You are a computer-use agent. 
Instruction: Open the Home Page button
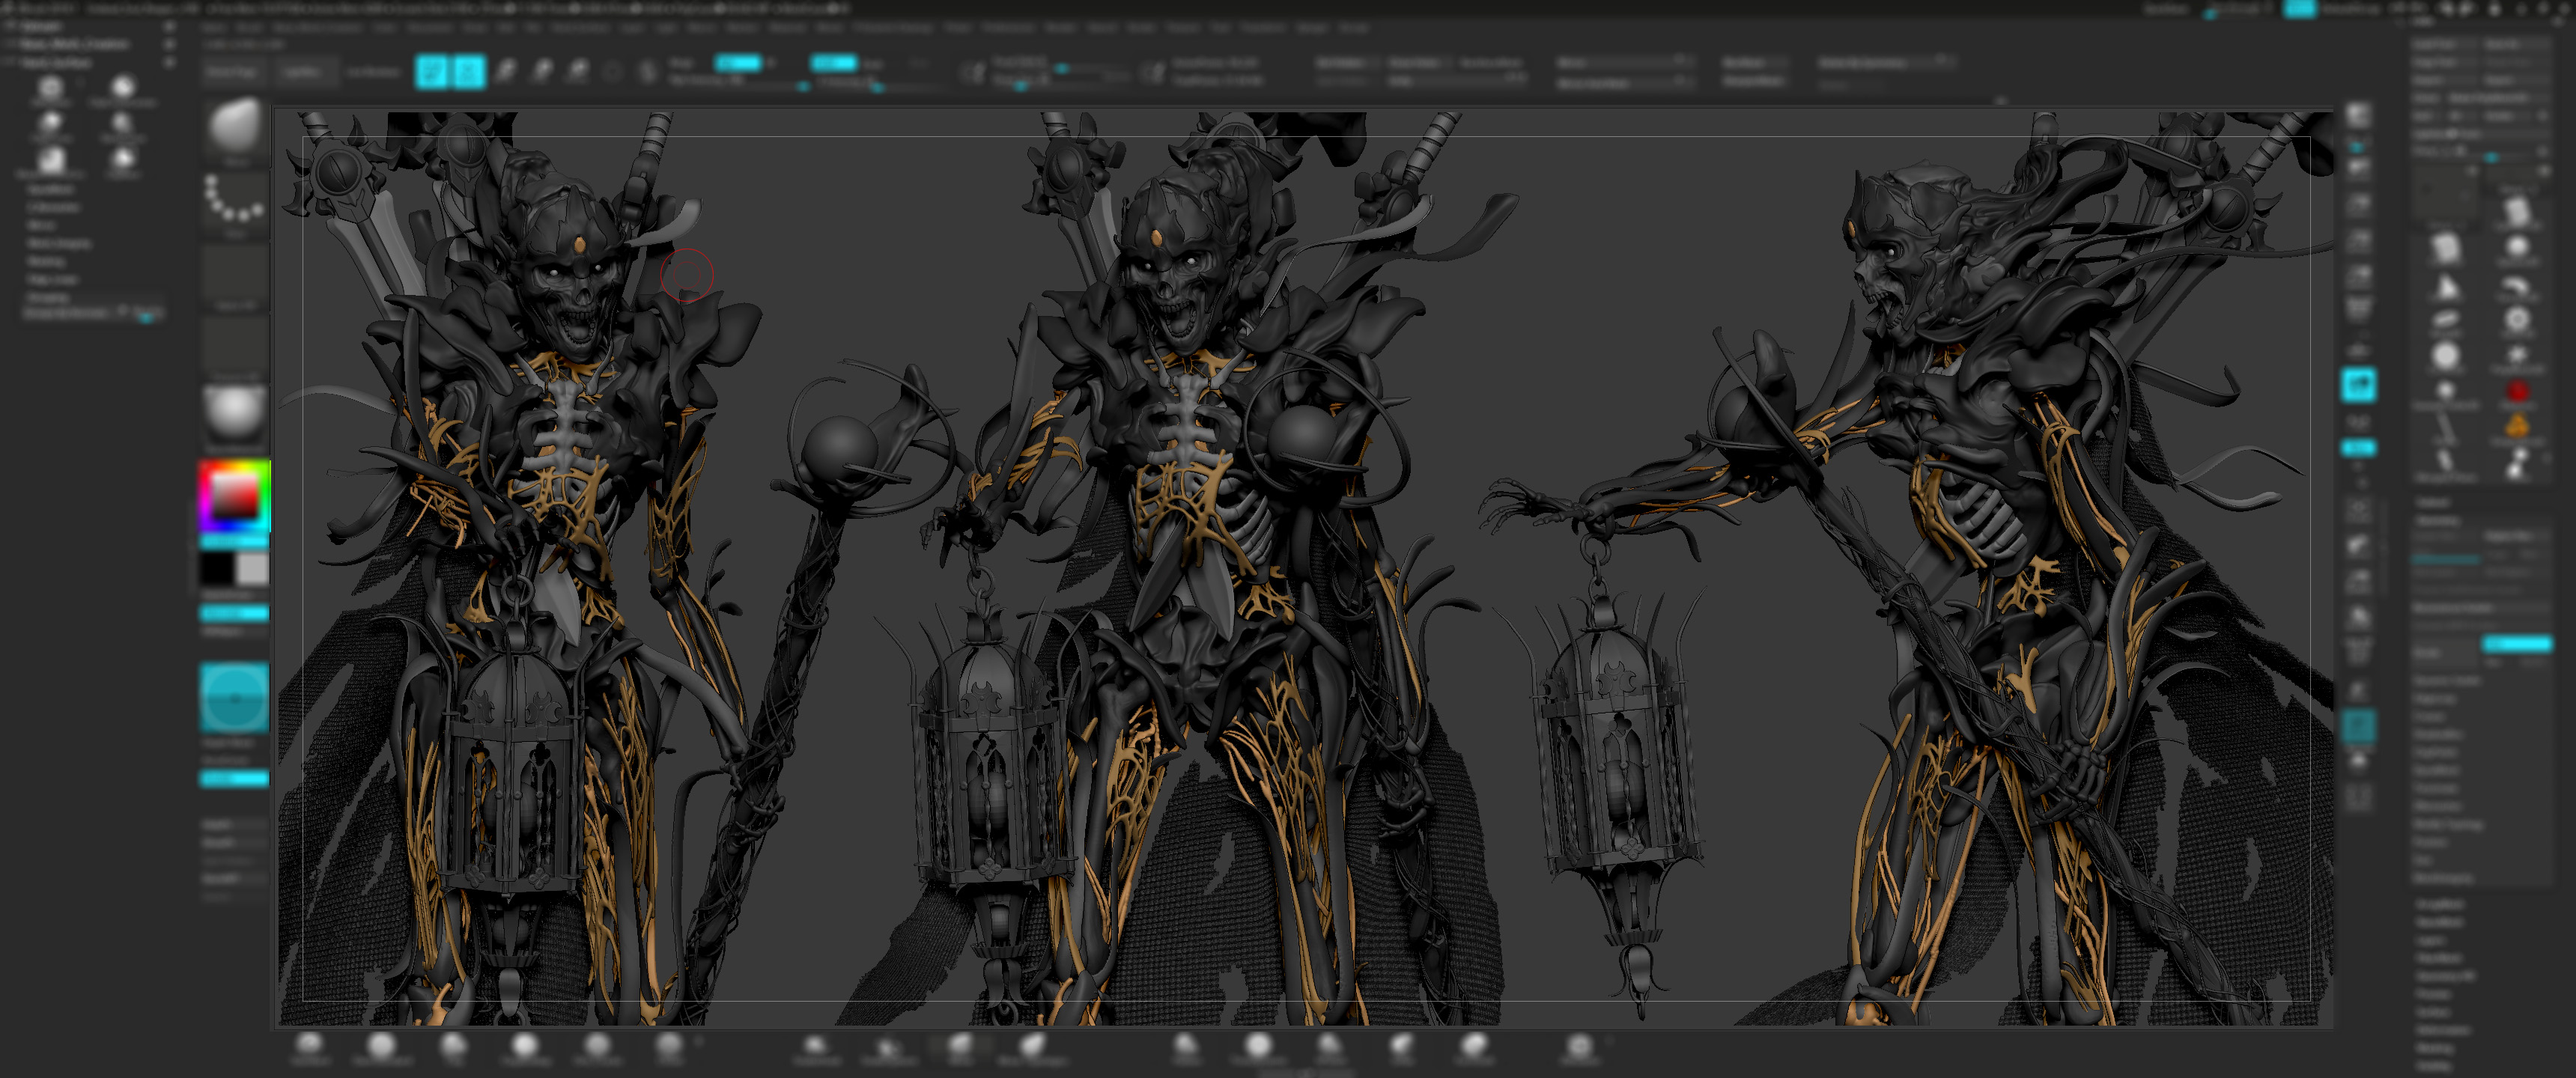232,71
